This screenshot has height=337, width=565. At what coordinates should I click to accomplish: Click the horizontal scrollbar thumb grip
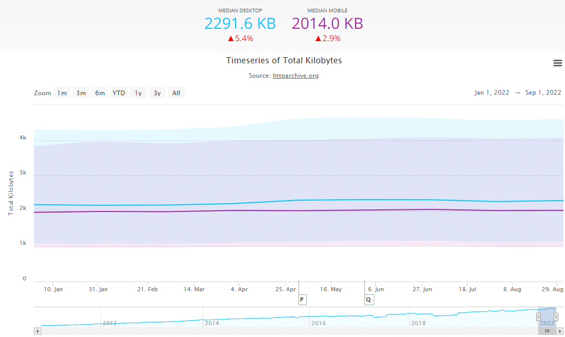point(547,331)
